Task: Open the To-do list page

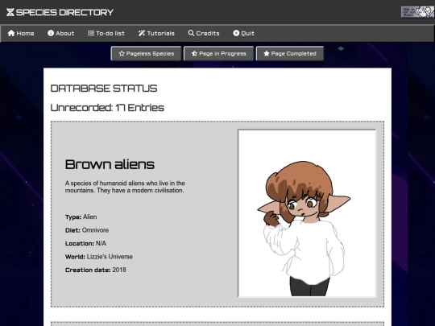Action: 106,33
